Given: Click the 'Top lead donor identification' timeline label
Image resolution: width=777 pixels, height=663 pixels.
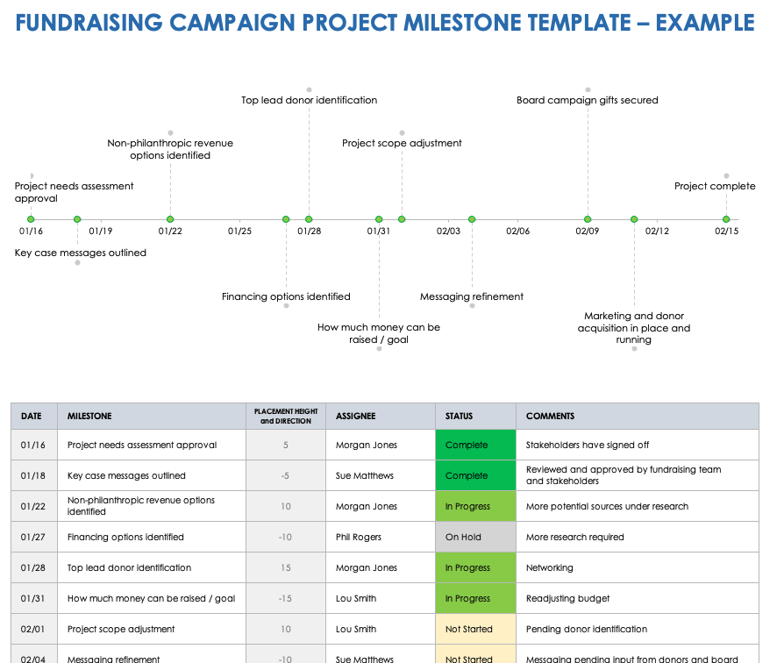Looking at the screenshot, I should click(309, 100).
